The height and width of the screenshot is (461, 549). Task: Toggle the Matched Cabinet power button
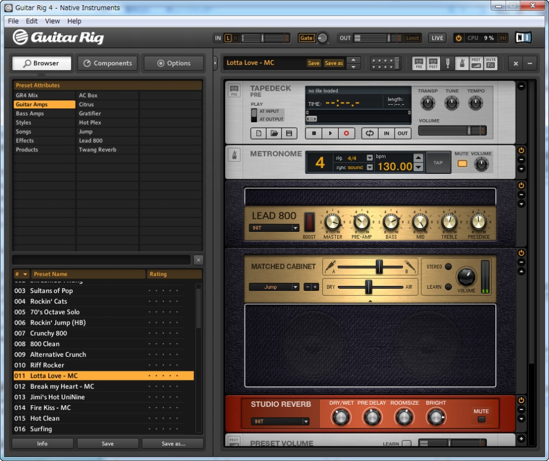click(521, 253)
